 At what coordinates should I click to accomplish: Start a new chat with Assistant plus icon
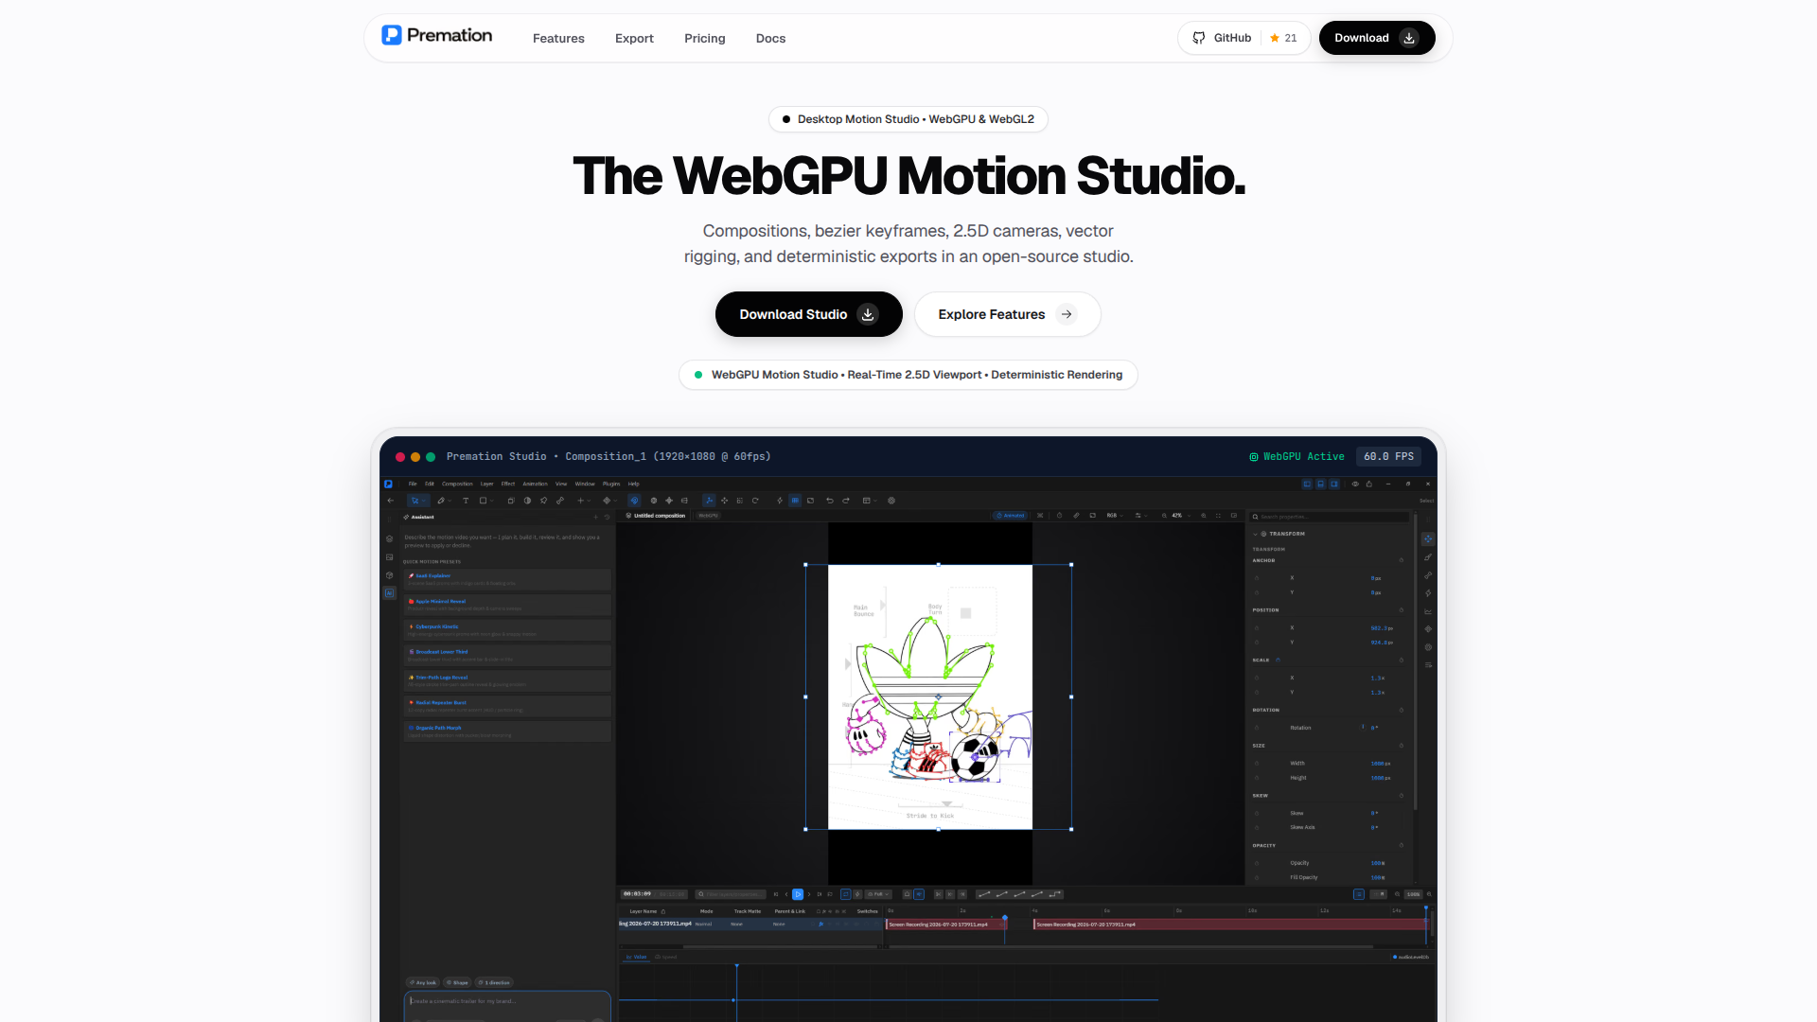pos(595,517)
